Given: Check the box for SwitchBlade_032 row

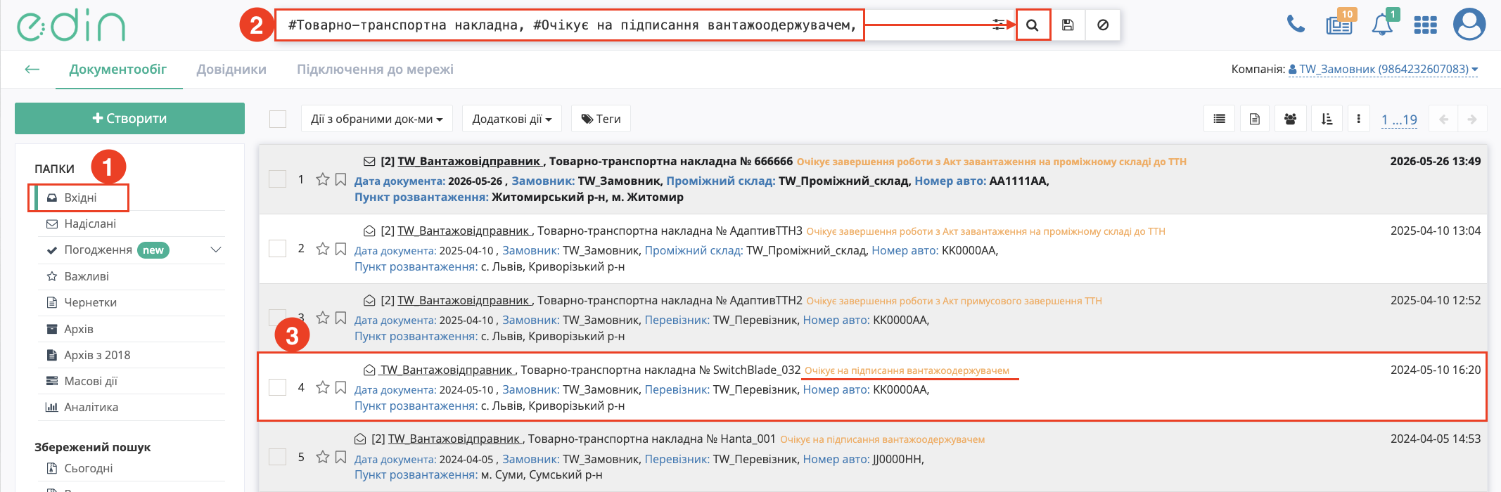Looking at the screenshot, I should (278, 387).
